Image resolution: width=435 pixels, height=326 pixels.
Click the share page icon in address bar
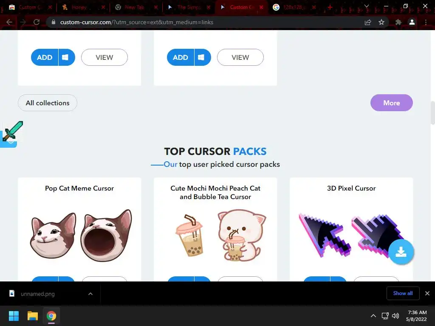coord(368,22)
